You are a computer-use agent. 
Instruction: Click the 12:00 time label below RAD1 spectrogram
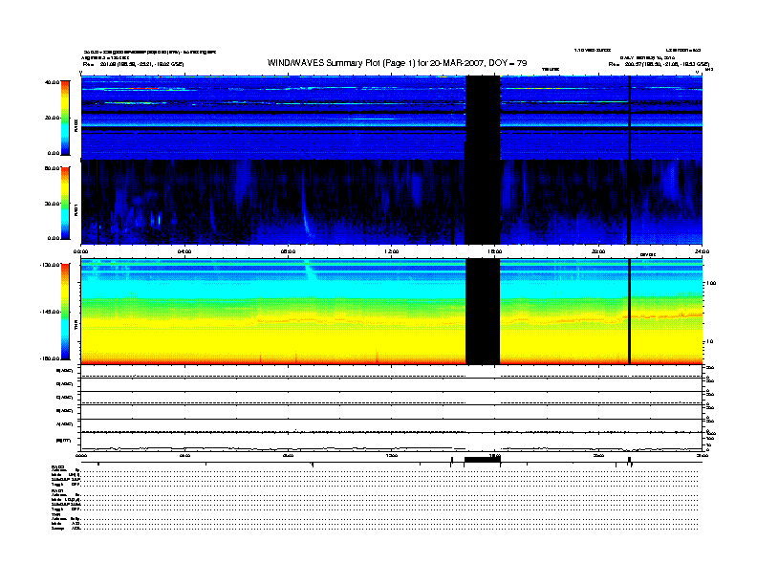(392, 251)
